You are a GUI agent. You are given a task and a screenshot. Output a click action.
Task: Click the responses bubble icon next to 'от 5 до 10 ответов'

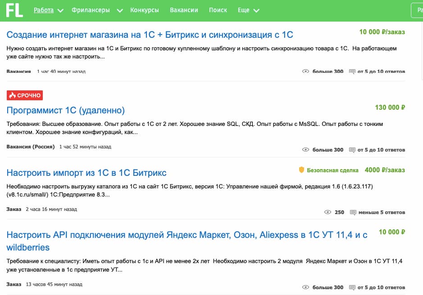click(x=353, y=71)
